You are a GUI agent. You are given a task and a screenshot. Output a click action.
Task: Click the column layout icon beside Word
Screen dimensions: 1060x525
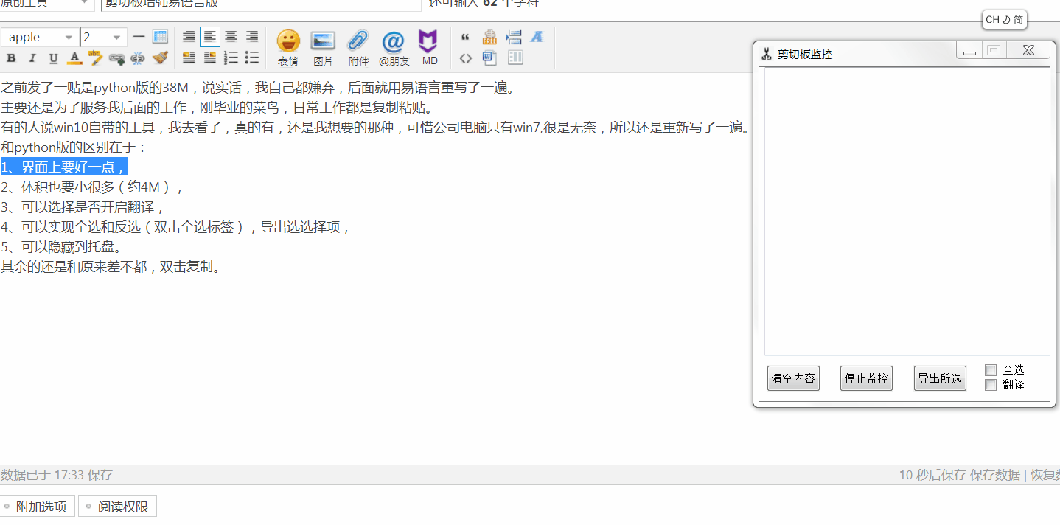click(515, 58)
